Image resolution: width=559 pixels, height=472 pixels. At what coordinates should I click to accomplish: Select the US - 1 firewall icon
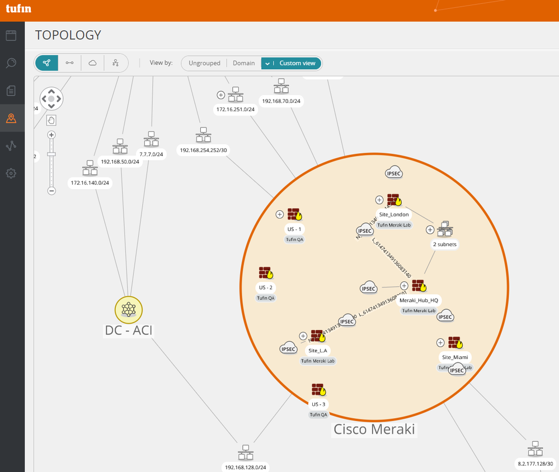click(x=295, y=214)
